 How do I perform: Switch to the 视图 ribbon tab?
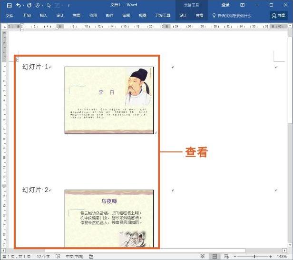(143, 15)
